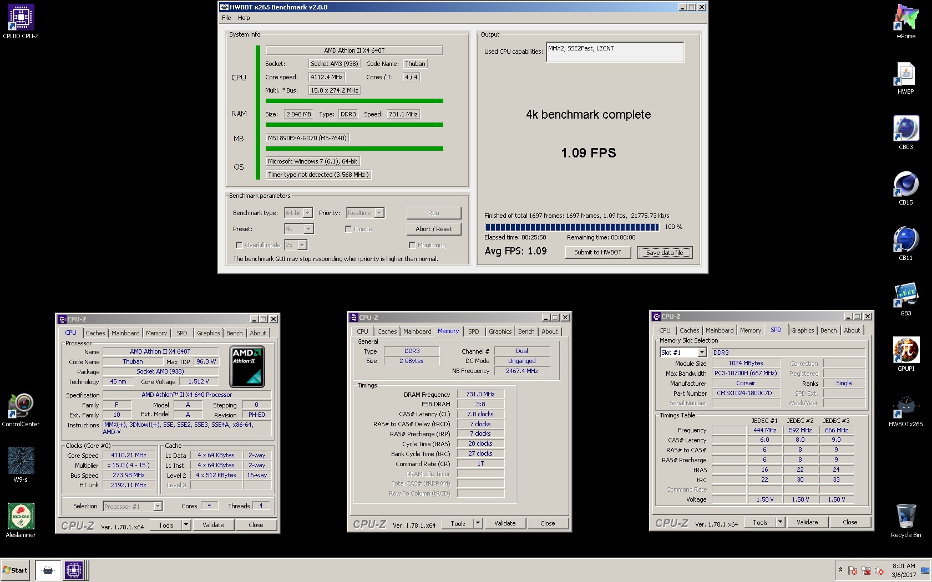Click the AMD Athlon II logo in CPU-Z
The width and height of the screenshot is (932, 582).
pos(247,366)
